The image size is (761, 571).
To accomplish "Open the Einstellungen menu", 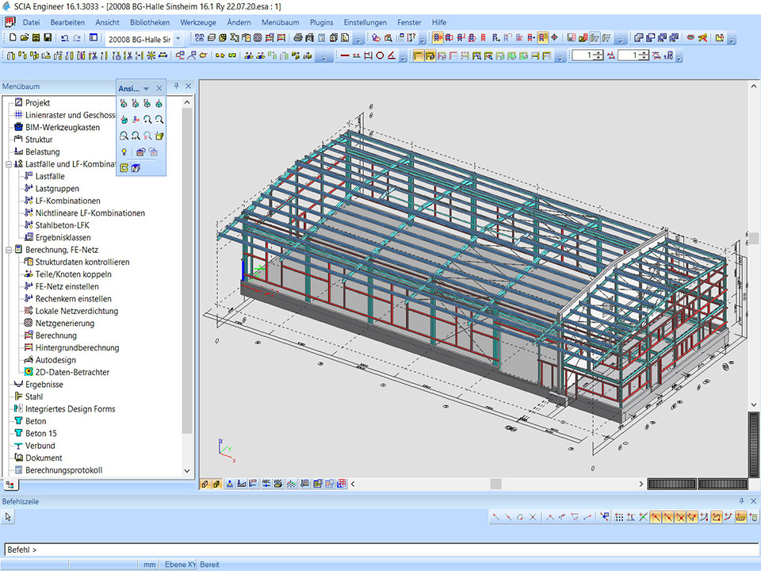I will (365, 23).
